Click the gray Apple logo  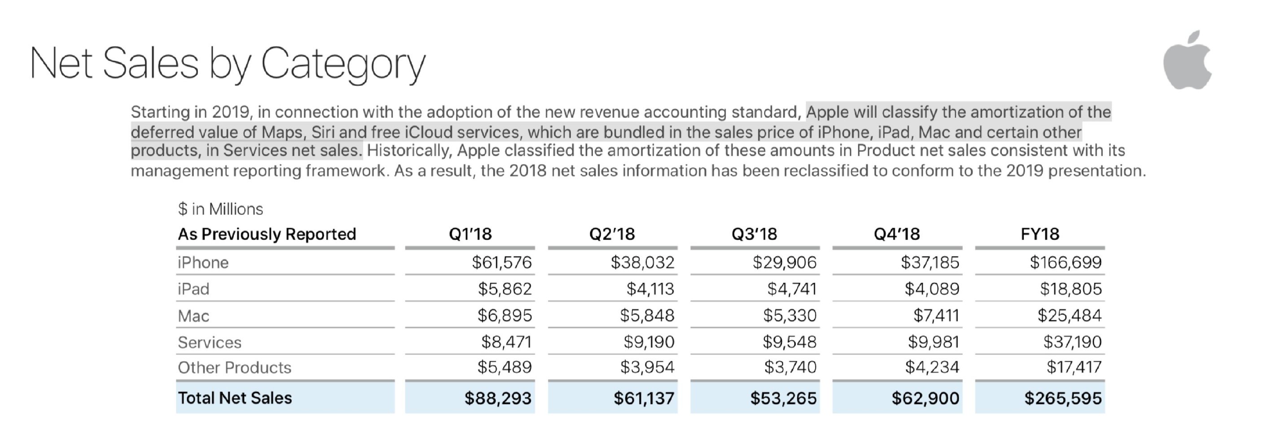pyautogui.click(x=1187, y=61)
